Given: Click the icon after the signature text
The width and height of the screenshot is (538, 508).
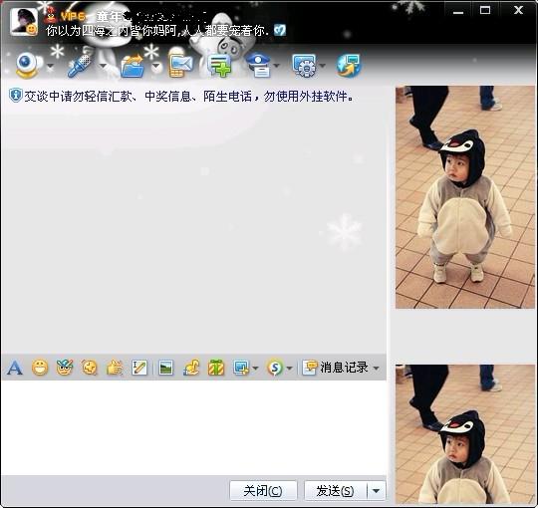Looking at the screenshot, I should pyautogui.click(x=280, y=30).
